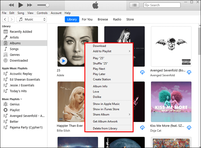201x148 pixels.
Task: Select Recently Added calendar icon in sidebar
Action: point(5,32)
